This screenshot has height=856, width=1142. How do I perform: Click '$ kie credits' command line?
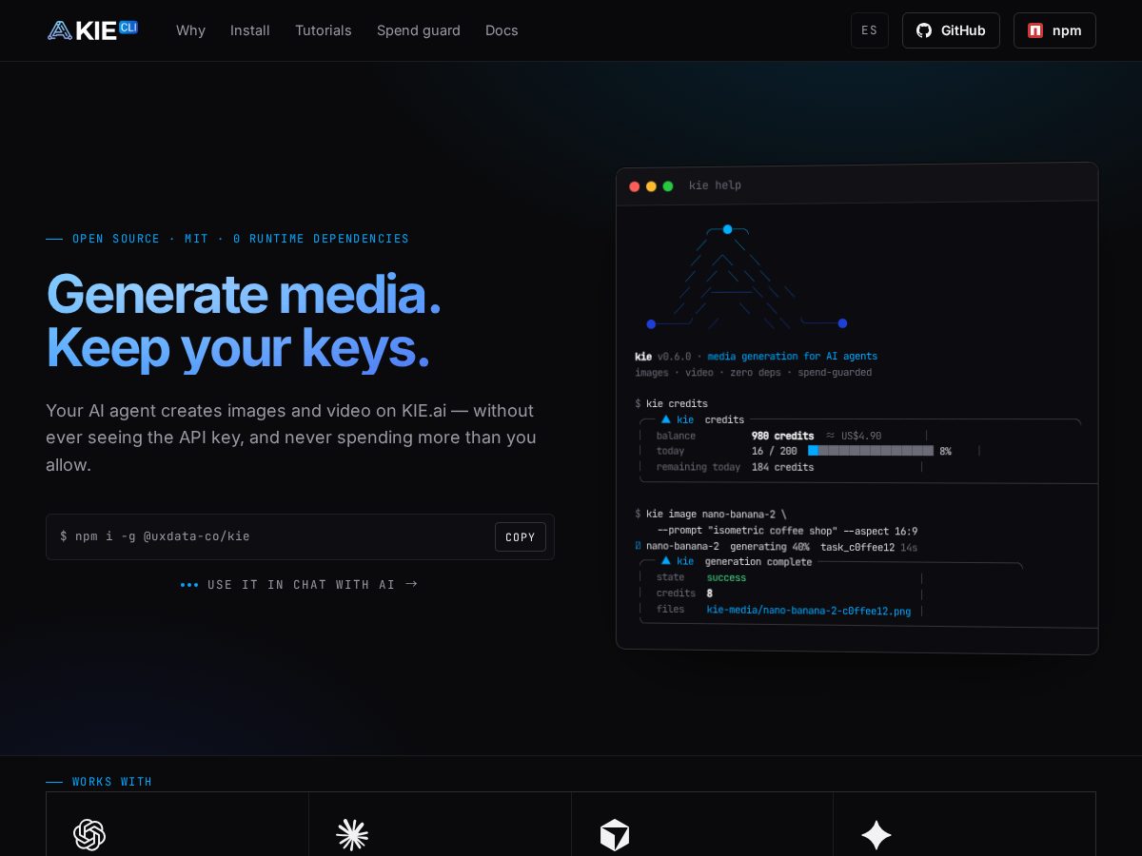[672, 403]
